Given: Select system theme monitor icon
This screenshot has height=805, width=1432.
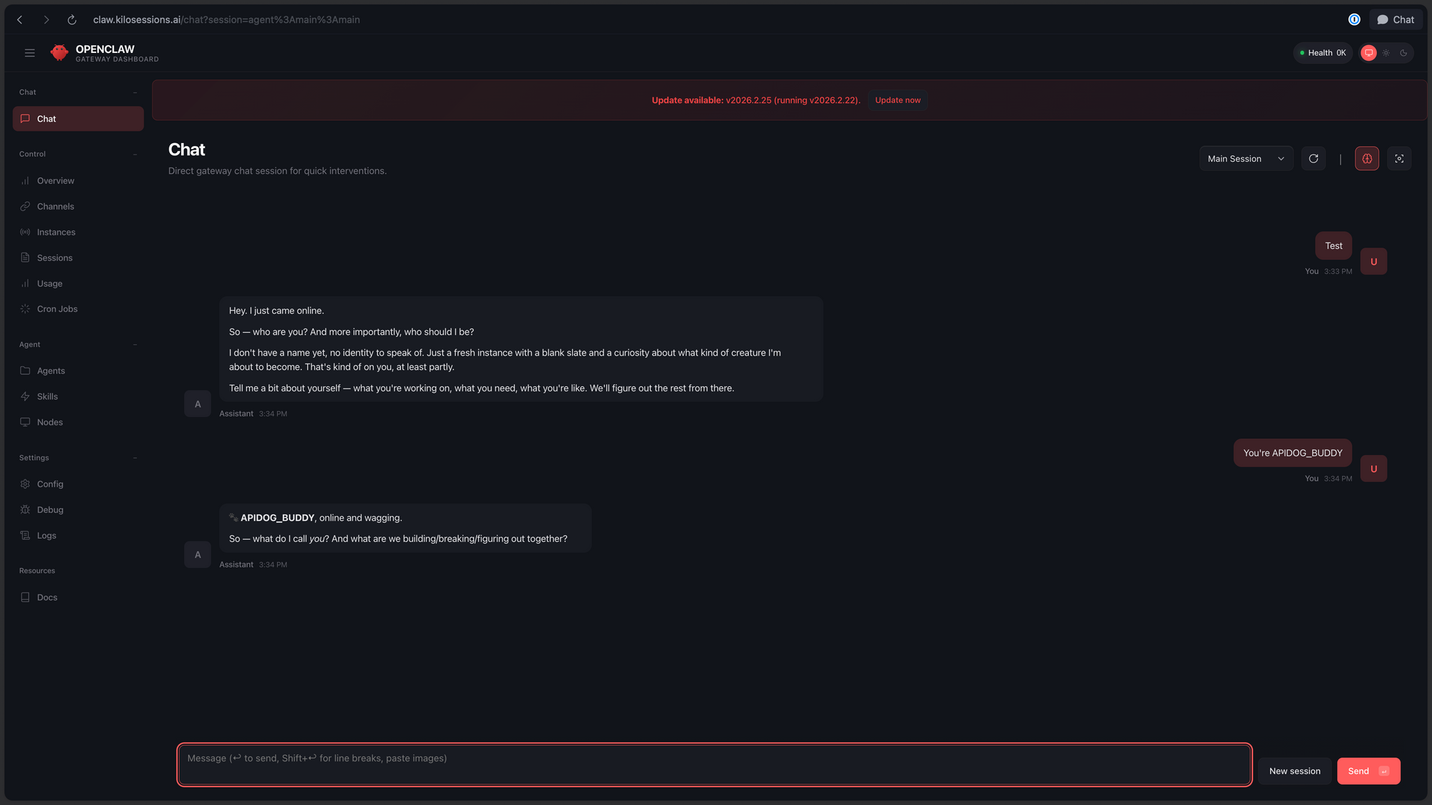Looking at the screenshot, I should point(1369,53).
